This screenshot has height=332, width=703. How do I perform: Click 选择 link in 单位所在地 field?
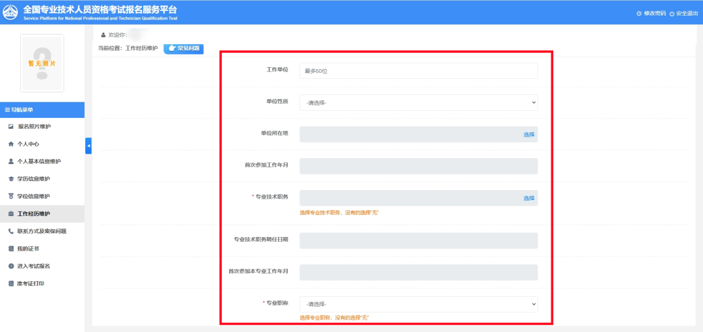(529, 135)
